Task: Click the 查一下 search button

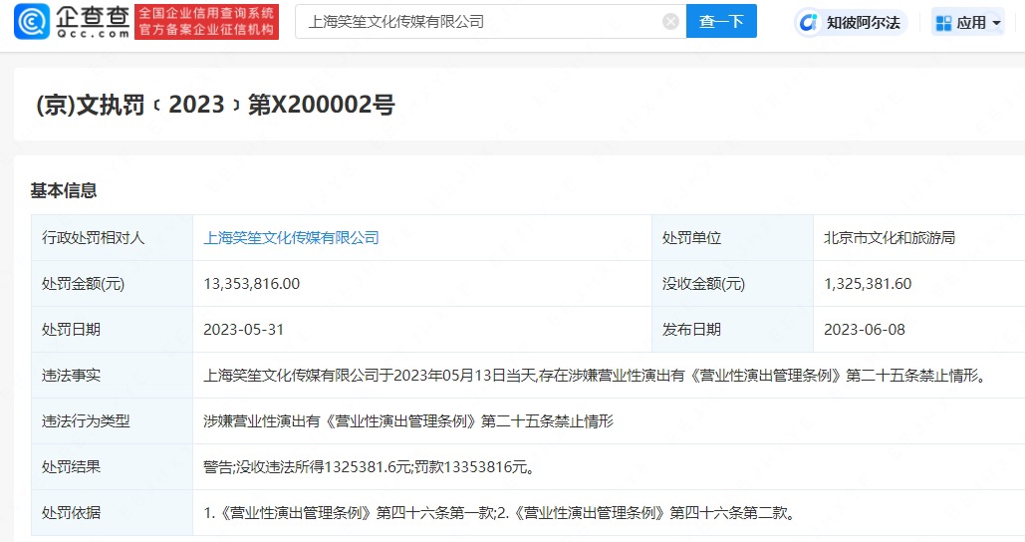Action: tap(721, 21)
